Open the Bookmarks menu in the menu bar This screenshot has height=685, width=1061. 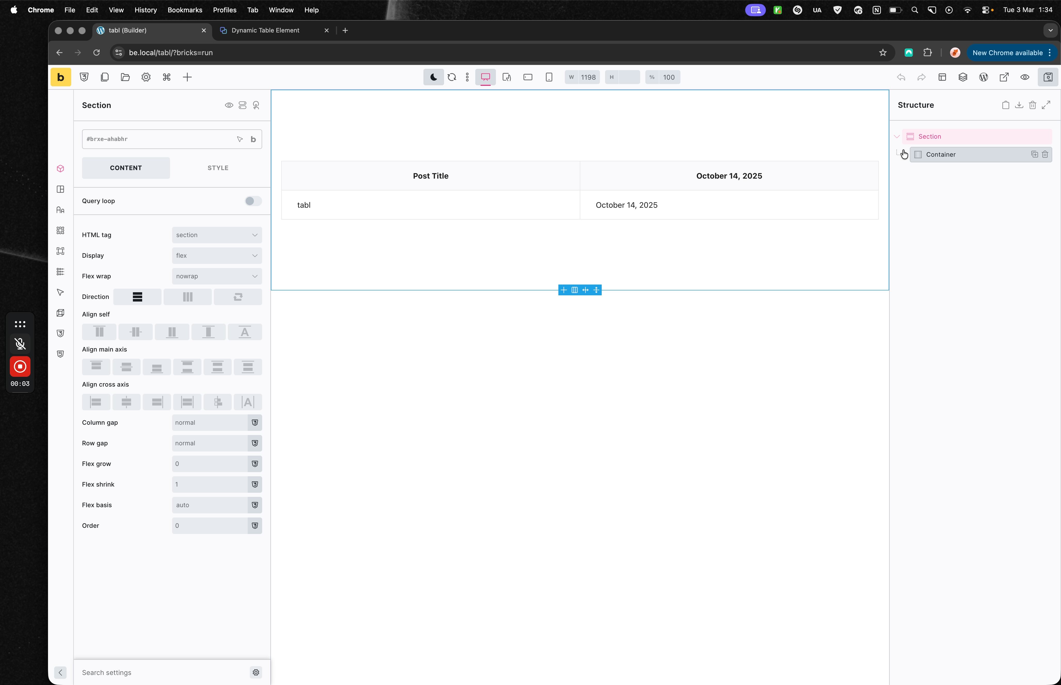click(184, 10)
